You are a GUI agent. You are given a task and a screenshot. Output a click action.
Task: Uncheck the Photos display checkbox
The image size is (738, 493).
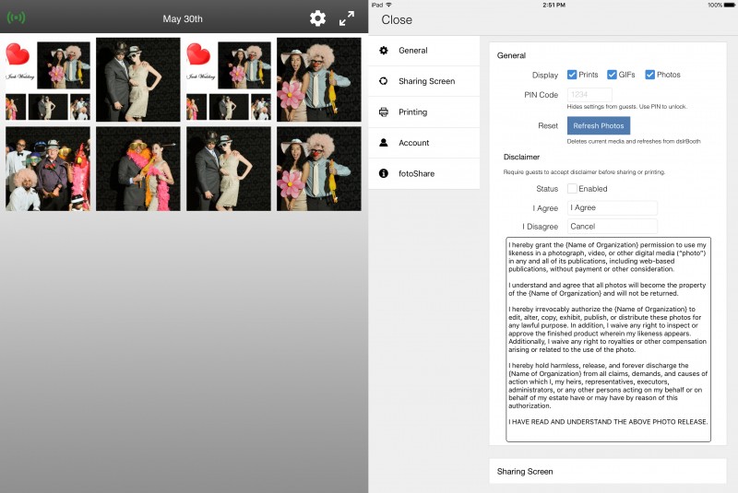tap(650, 75)
